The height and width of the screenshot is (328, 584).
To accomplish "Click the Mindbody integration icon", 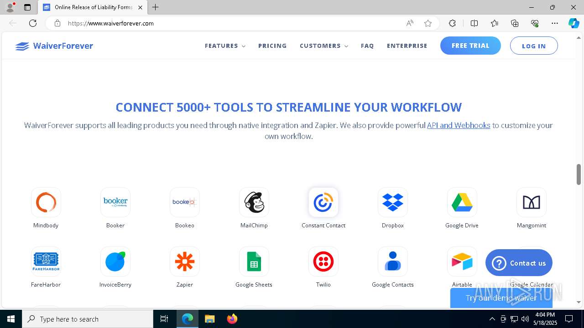I will pyautogui.click(x=46, y=202).
